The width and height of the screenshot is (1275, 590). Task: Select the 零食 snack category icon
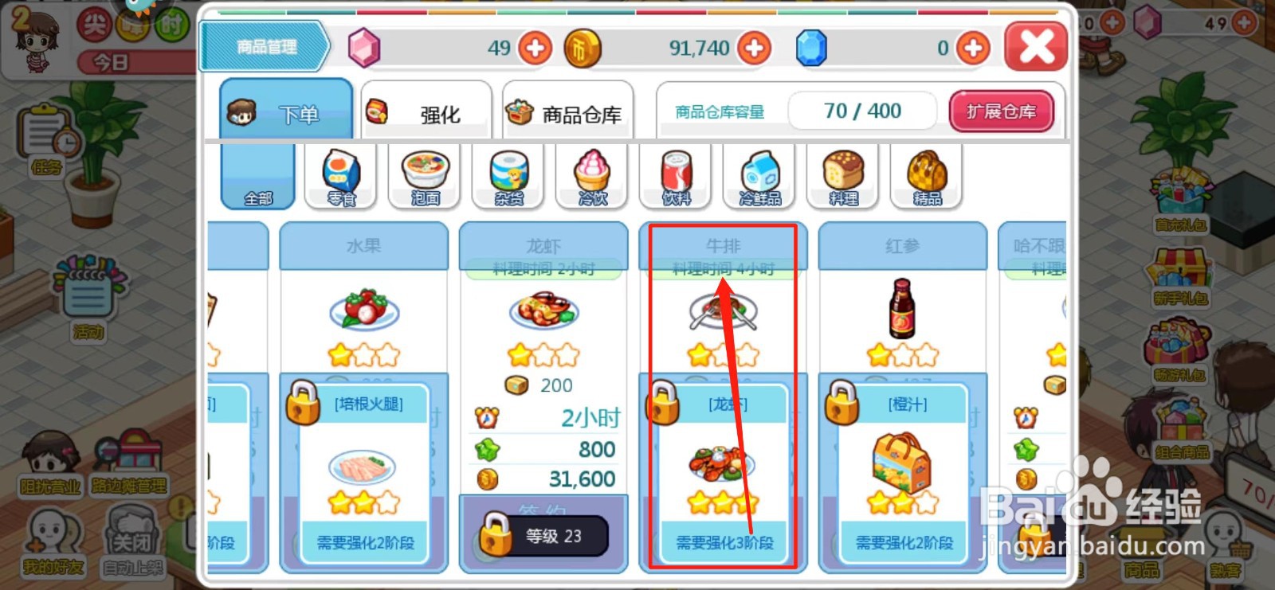[341, 177]
